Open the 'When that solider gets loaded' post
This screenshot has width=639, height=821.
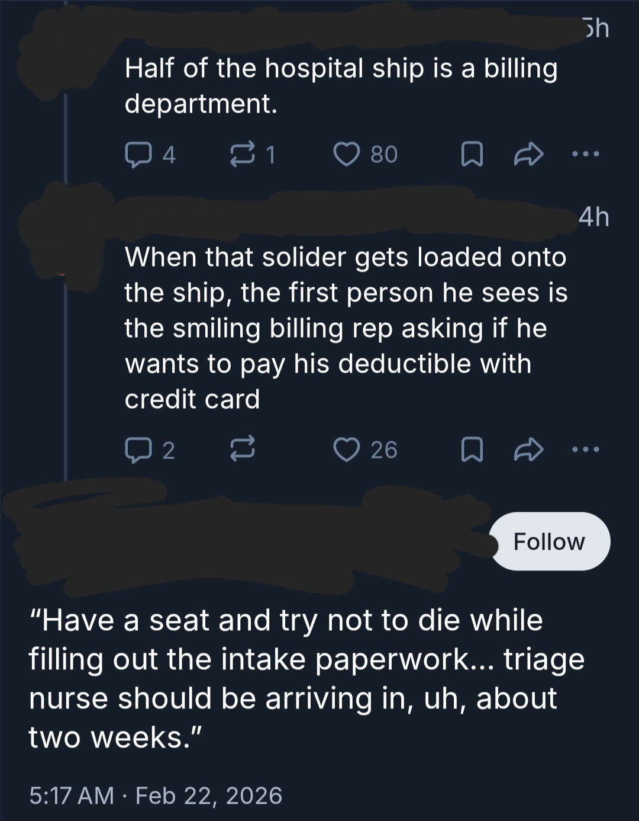pyautogui.click(x=346, y=328)
